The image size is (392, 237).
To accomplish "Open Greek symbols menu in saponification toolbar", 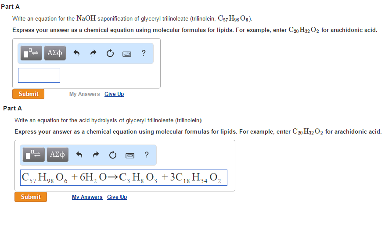I will [x=55, y=53].
